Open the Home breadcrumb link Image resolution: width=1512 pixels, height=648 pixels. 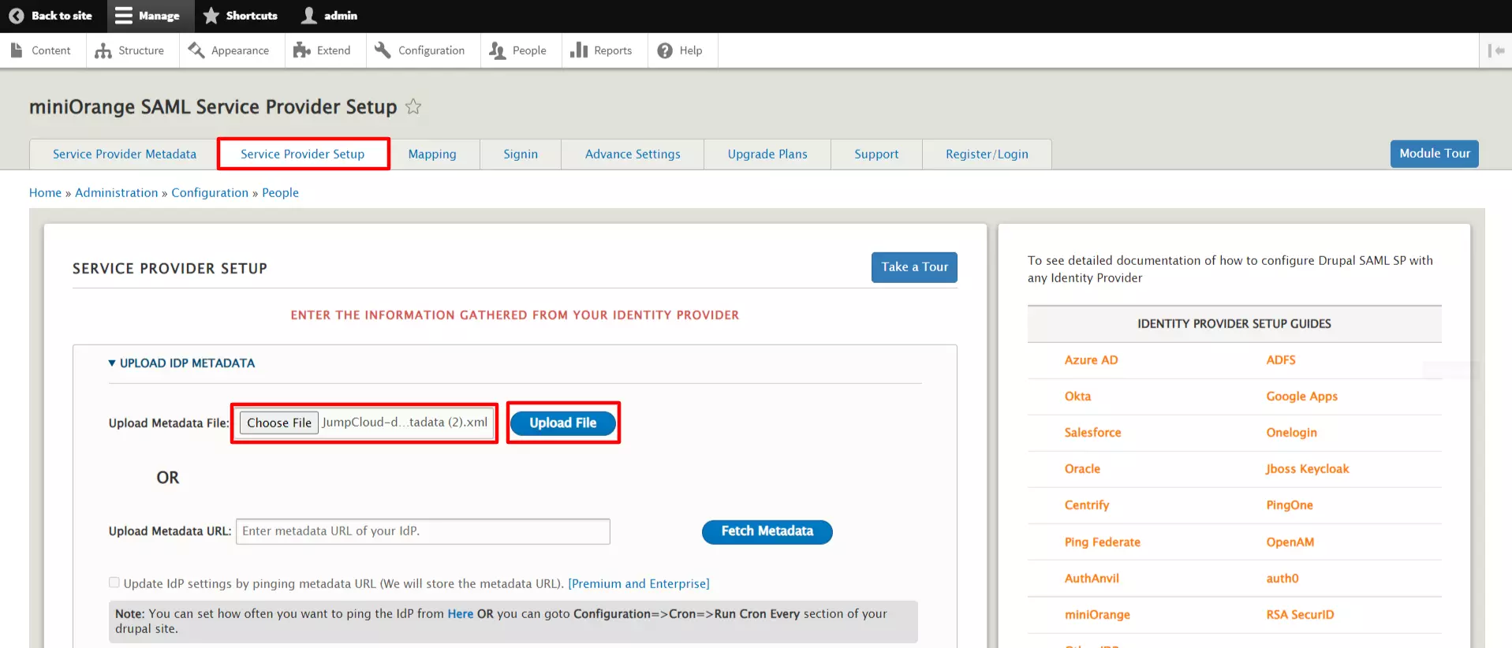[45, 193]
